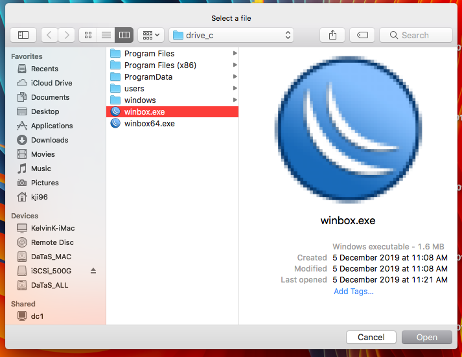Select the winbox.exe file row
Viewport: 462px width, 357px height.
pos(172,111)
